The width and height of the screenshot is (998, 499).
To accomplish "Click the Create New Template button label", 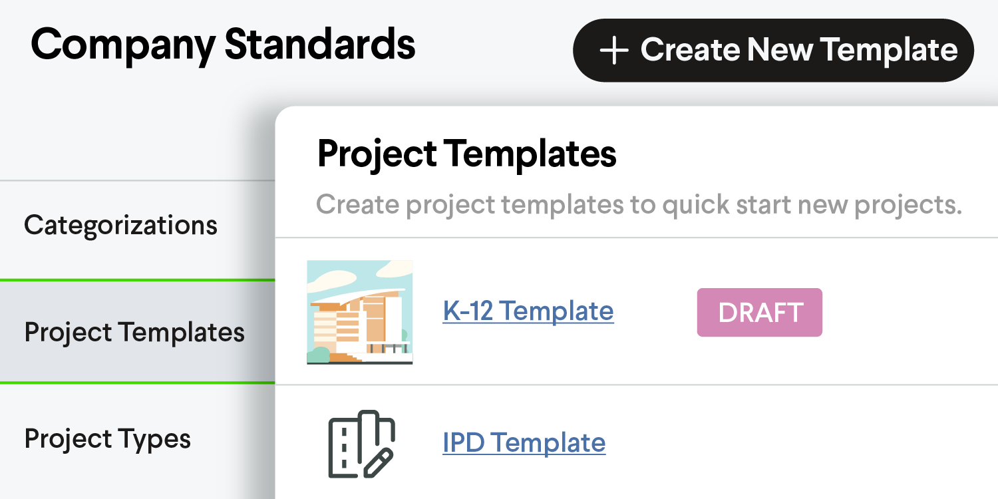I will tap(799, 51).
